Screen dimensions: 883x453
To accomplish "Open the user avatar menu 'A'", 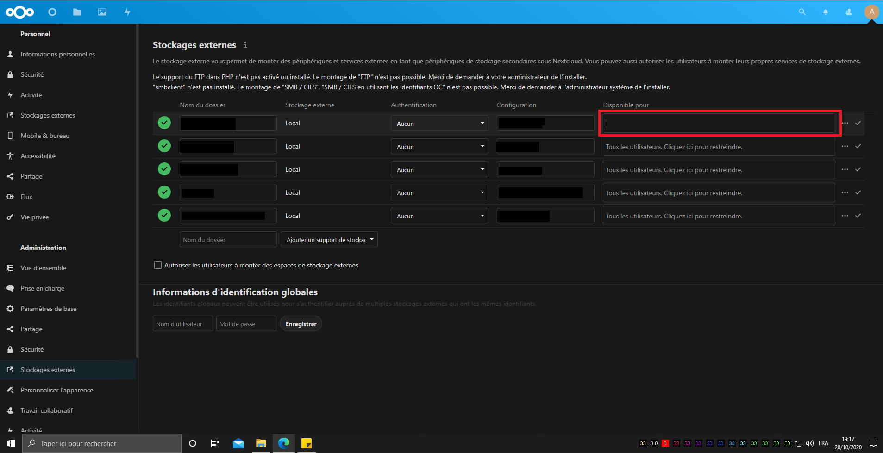I will point(872,12).
